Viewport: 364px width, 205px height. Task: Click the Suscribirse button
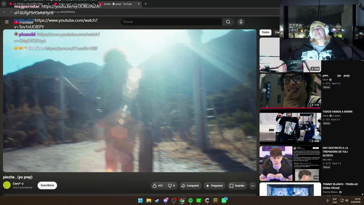point(47,185)
